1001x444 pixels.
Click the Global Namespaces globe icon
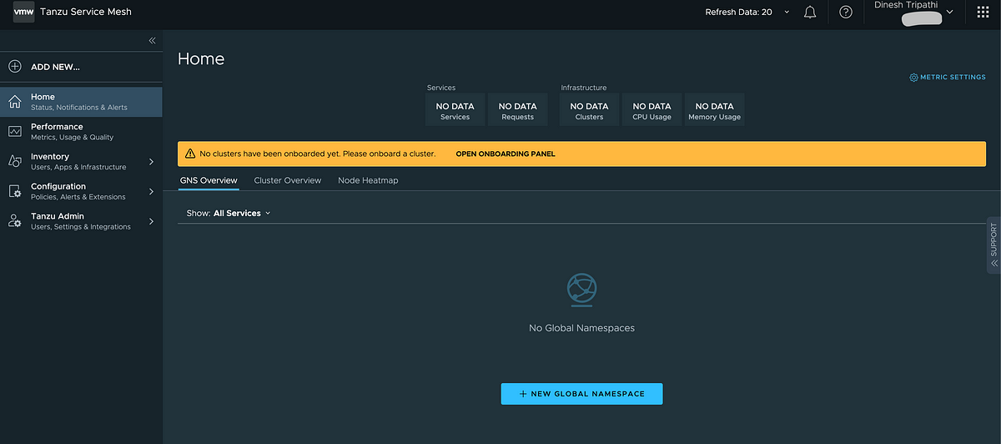click(x=581, y=288)
